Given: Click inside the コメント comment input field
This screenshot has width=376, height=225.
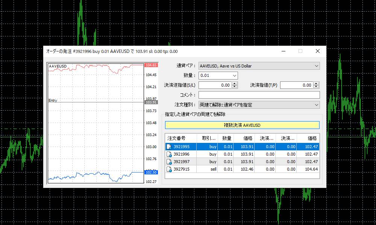Looking at the screenshot, I should point(259,94).
